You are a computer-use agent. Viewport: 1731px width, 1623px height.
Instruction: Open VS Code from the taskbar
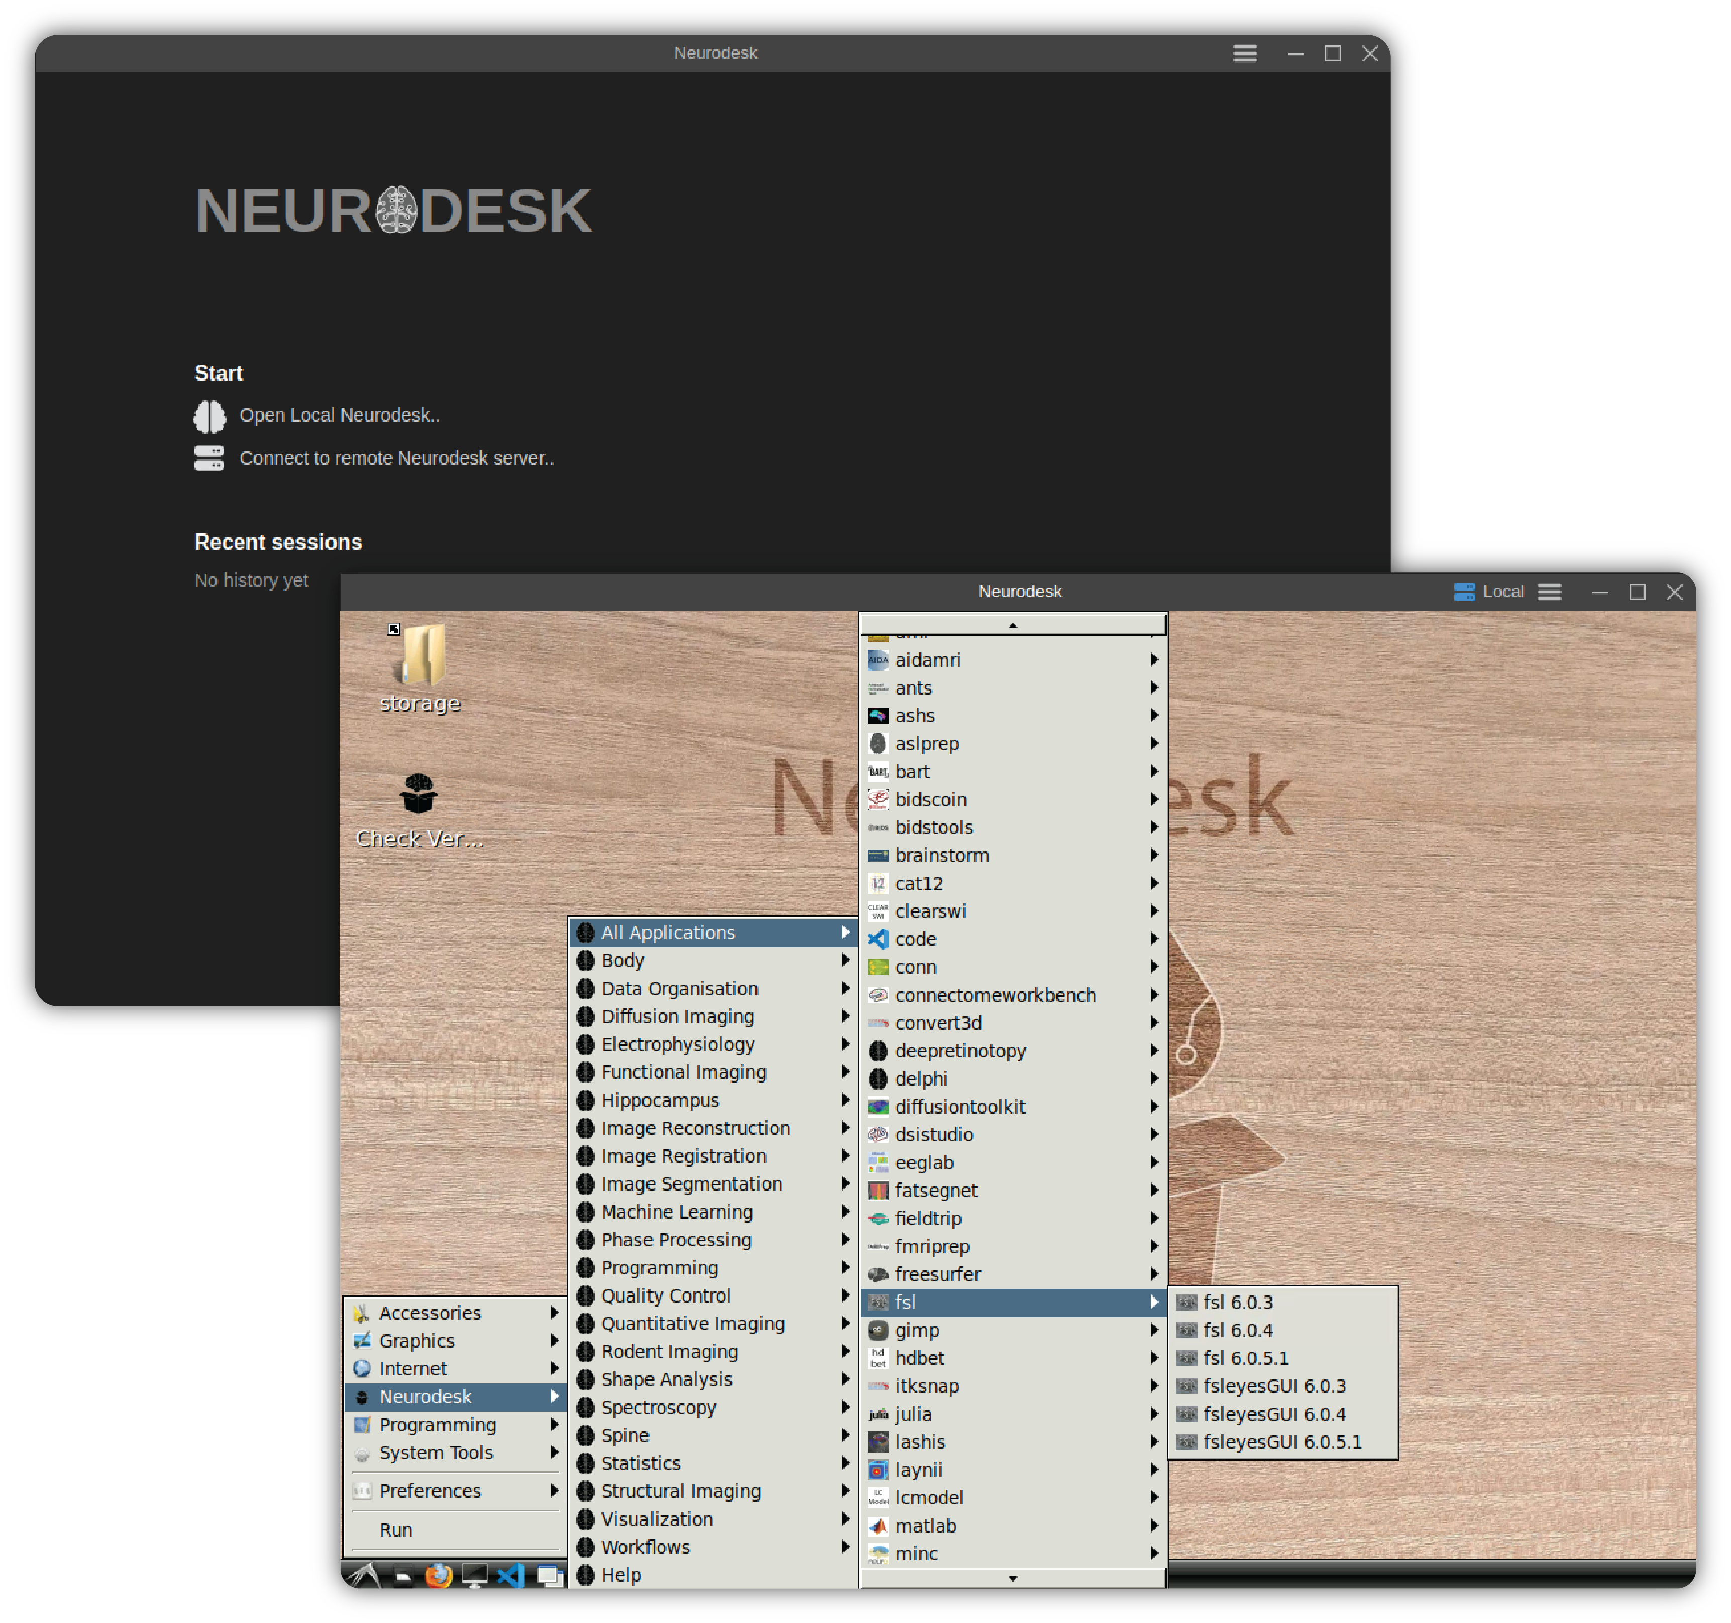512,1576
